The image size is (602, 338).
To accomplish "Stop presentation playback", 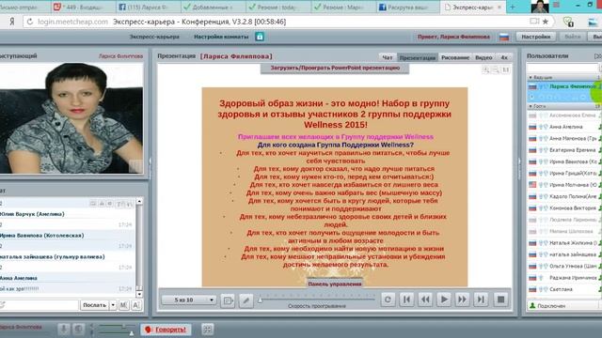I will coord(500,300).
